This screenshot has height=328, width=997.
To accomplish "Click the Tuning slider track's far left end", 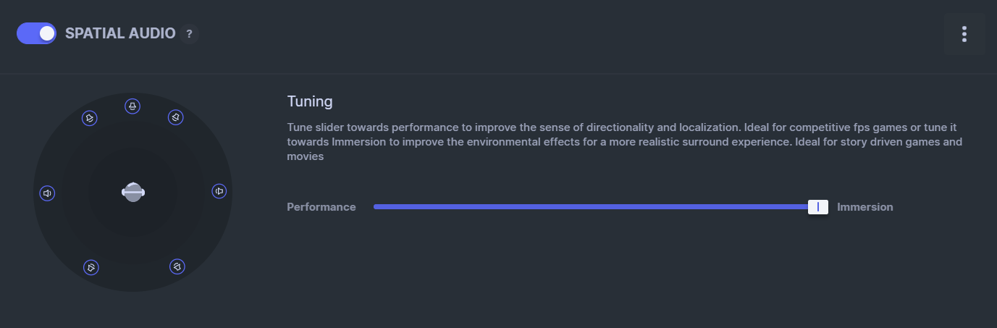I will tap(376, 207).
